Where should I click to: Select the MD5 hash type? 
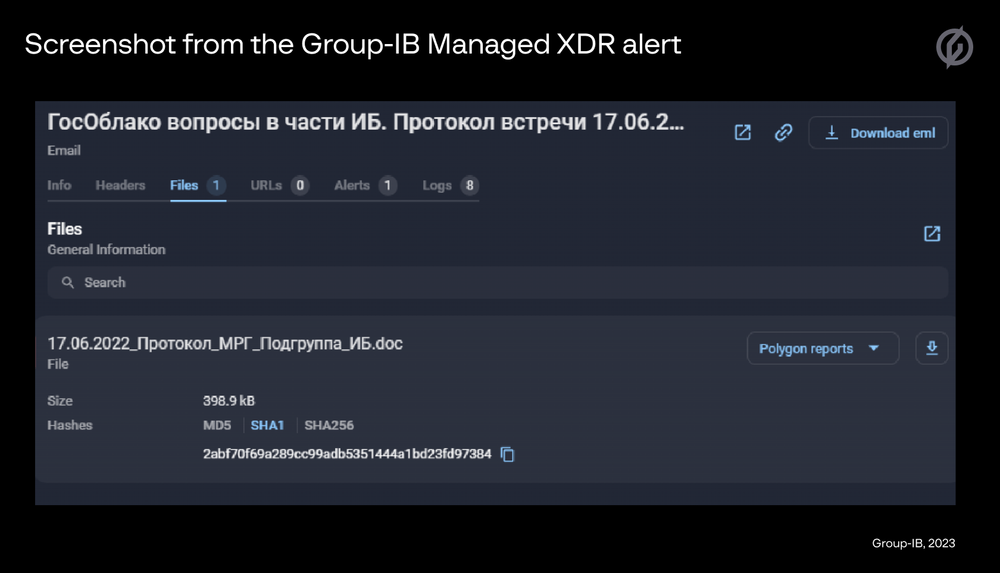pyautogui.click(x=218, y=425)
